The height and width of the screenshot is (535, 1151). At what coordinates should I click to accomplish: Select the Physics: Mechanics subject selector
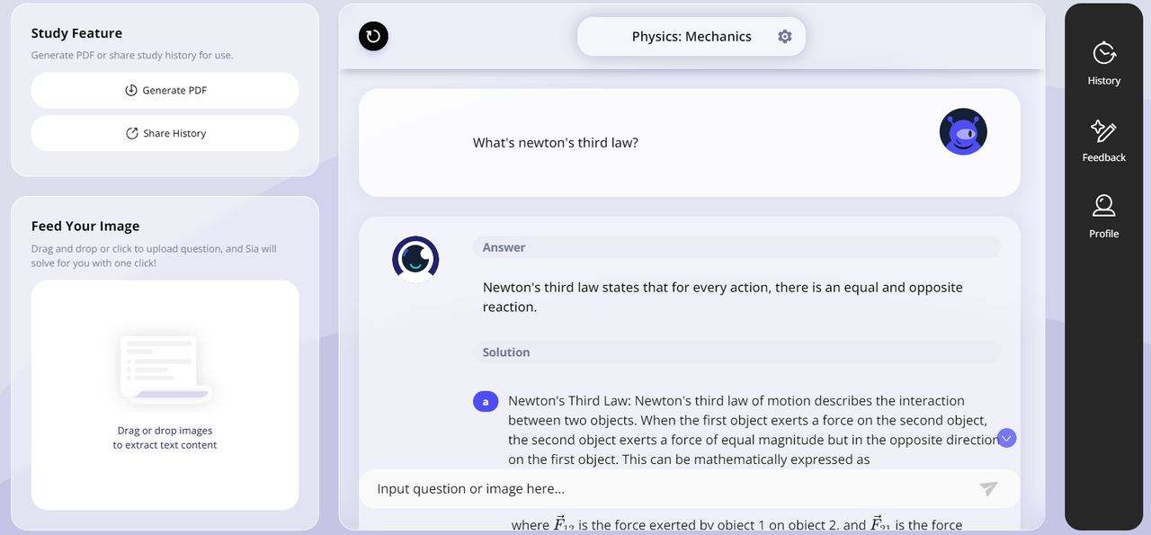point(691,37)
